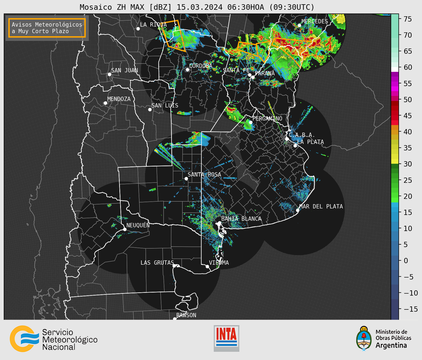Click the Ministerio de Obras Públicas crest
This screenshot has height=360, width=422.
[364, 338]
